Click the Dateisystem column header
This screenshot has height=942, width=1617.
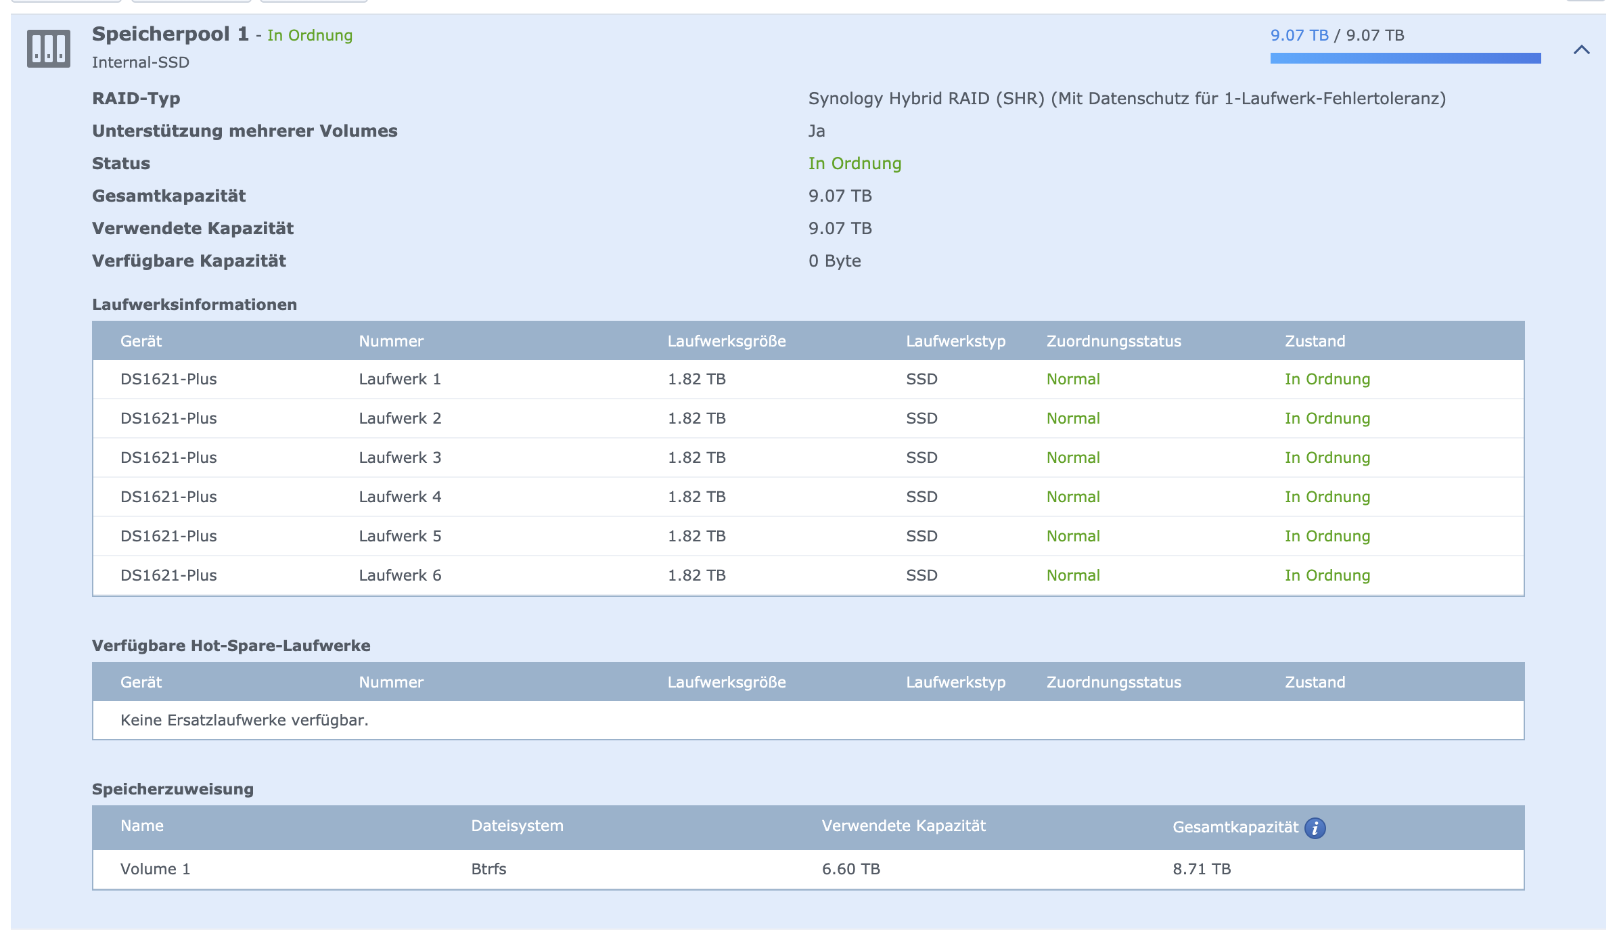coord(517,826)
